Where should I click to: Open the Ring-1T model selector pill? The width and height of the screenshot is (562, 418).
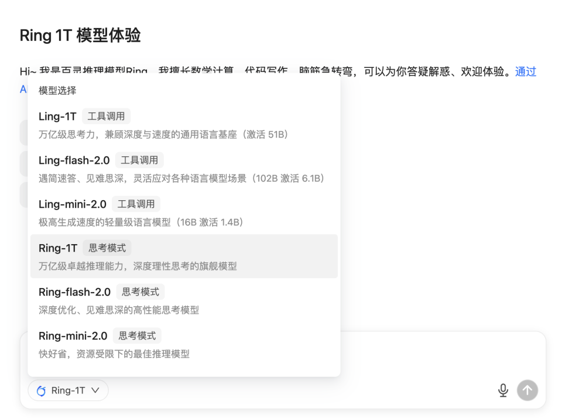[x=68, y=390]
